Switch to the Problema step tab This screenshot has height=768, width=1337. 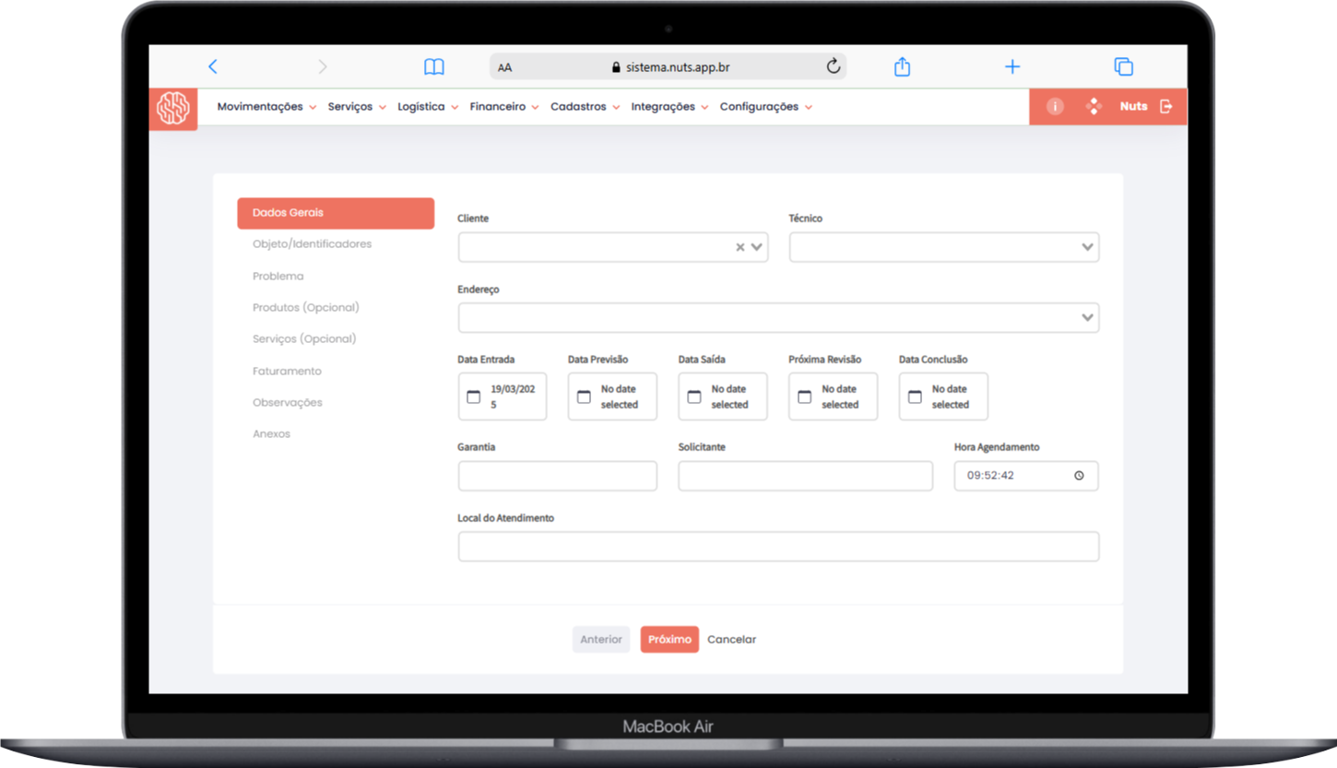point(278,276)
